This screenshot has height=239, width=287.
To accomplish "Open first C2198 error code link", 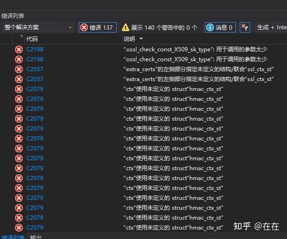I will [x=35, y=49].
